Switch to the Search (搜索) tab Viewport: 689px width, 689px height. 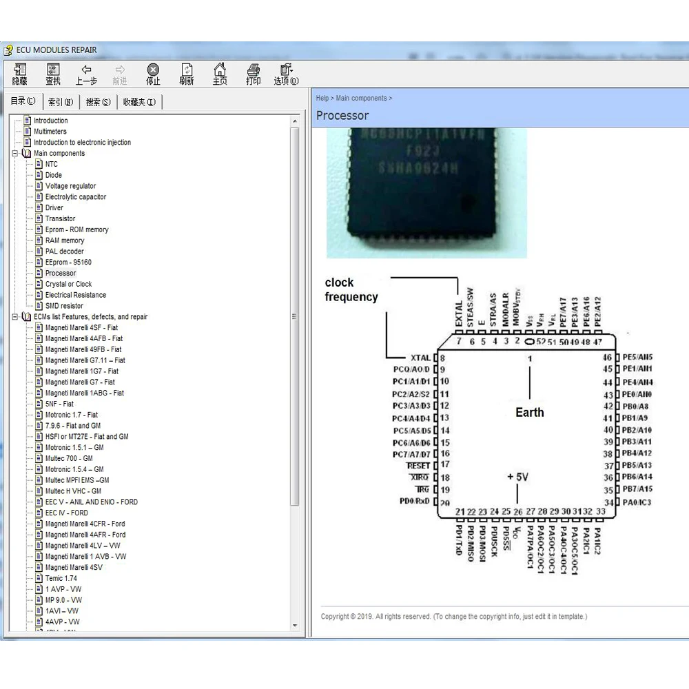coord(98,102)
